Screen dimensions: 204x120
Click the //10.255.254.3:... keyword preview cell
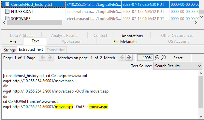[x=80, y=5]
